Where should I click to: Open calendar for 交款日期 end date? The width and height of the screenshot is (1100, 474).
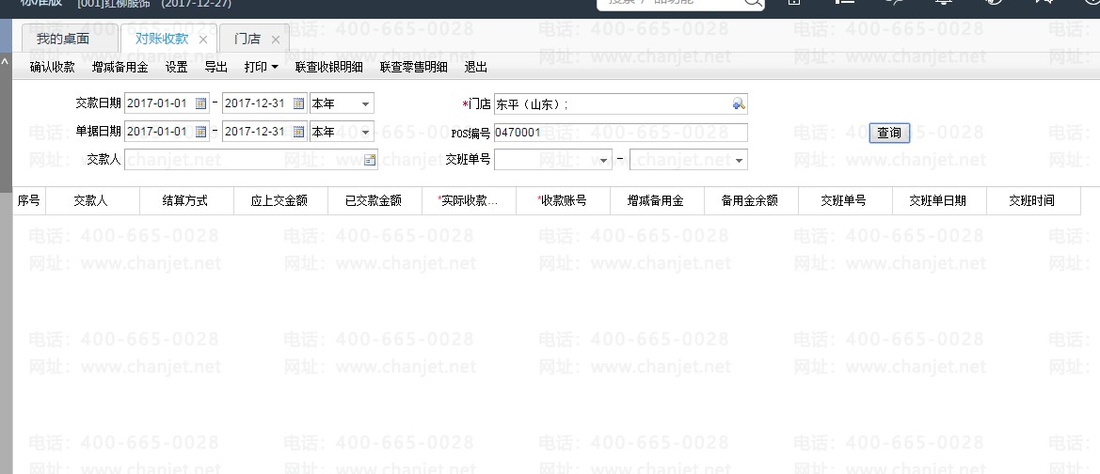click(299, 103)
